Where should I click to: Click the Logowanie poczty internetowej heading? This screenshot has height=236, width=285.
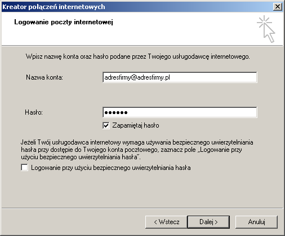tap(64, 22)
